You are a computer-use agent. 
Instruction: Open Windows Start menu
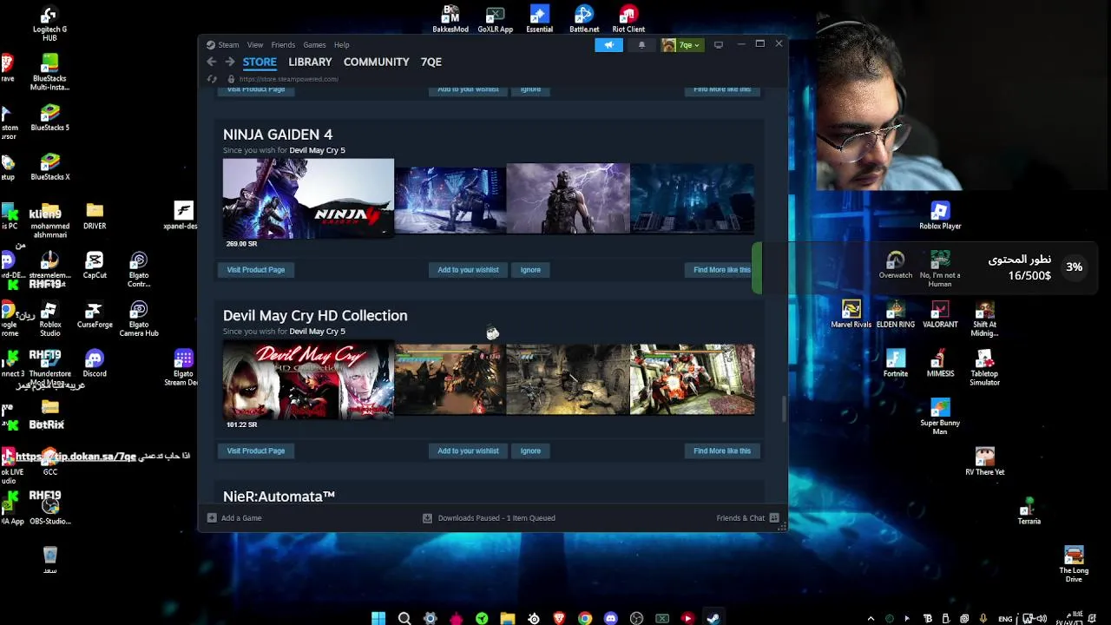click(378, 618)
